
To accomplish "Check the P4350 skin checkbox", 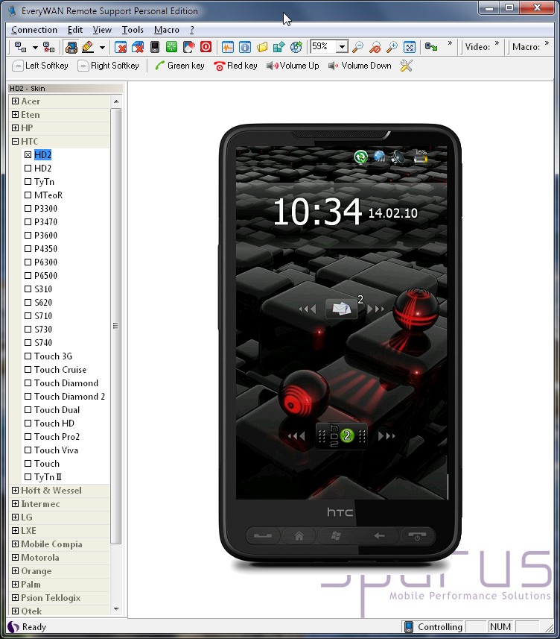I will pyautogui.click(x=28, y=248).
